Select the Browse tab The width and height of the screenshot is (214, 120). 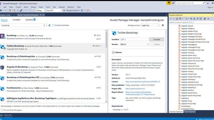tap(4, 20)
